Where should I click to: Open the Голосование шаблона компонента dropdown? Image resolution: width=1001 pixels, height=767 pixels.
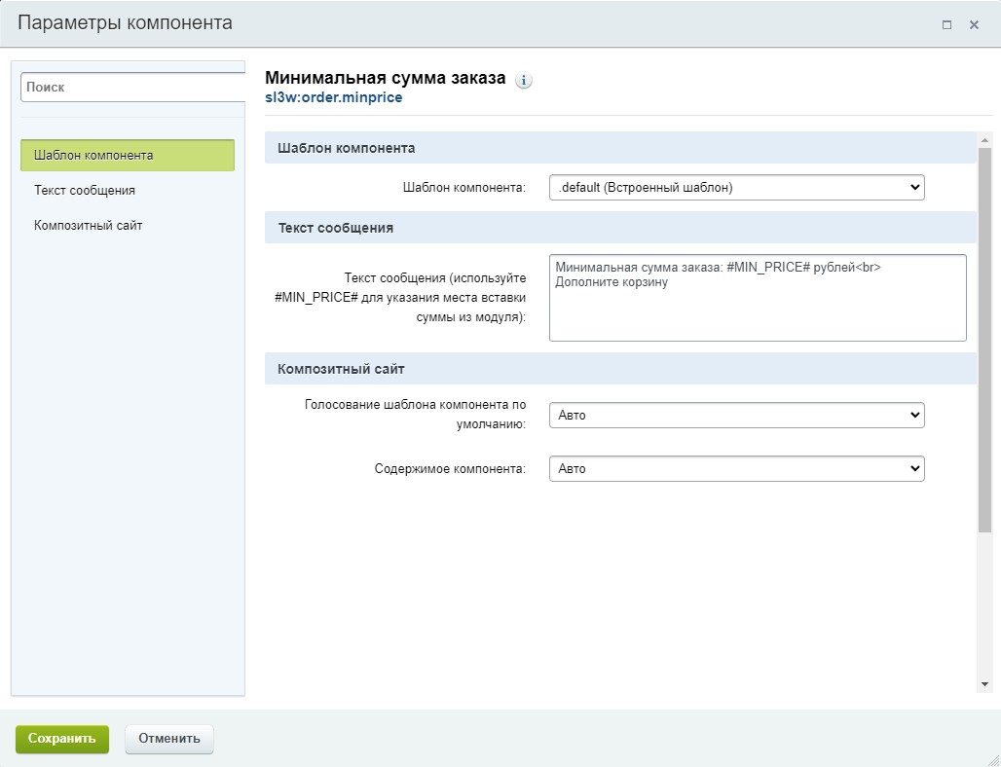[x=736, y=416]
